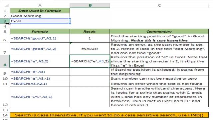
Task: Select cell with =SEARCH("e",A3)
Action: click(40, 72)
